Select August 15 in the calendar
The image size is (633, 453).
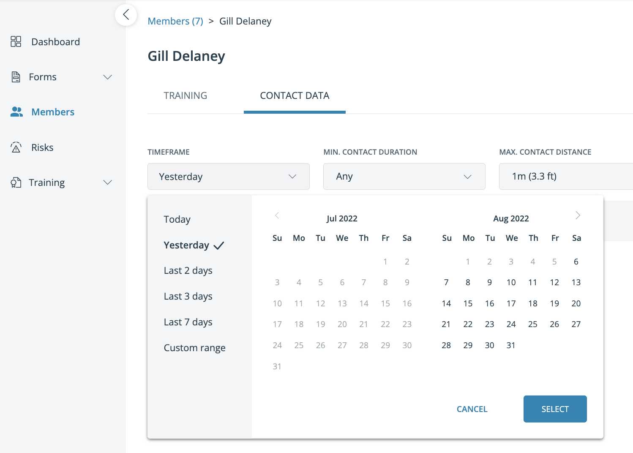point(468,303)
